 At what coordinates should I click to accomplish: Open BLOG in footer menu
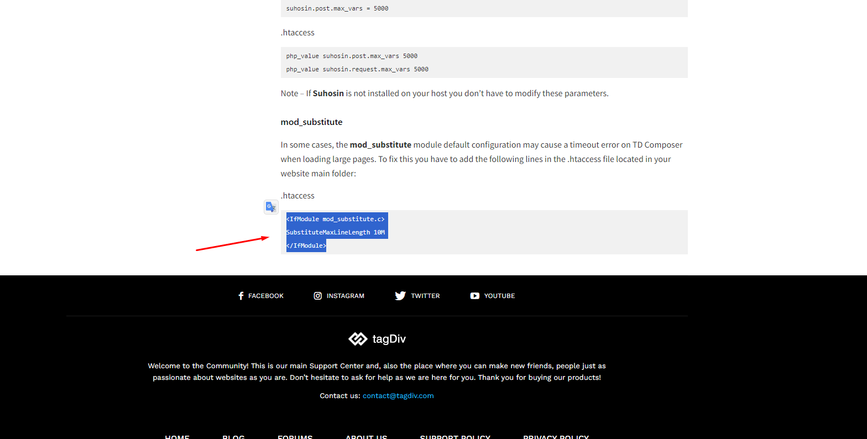coord(233,437)
